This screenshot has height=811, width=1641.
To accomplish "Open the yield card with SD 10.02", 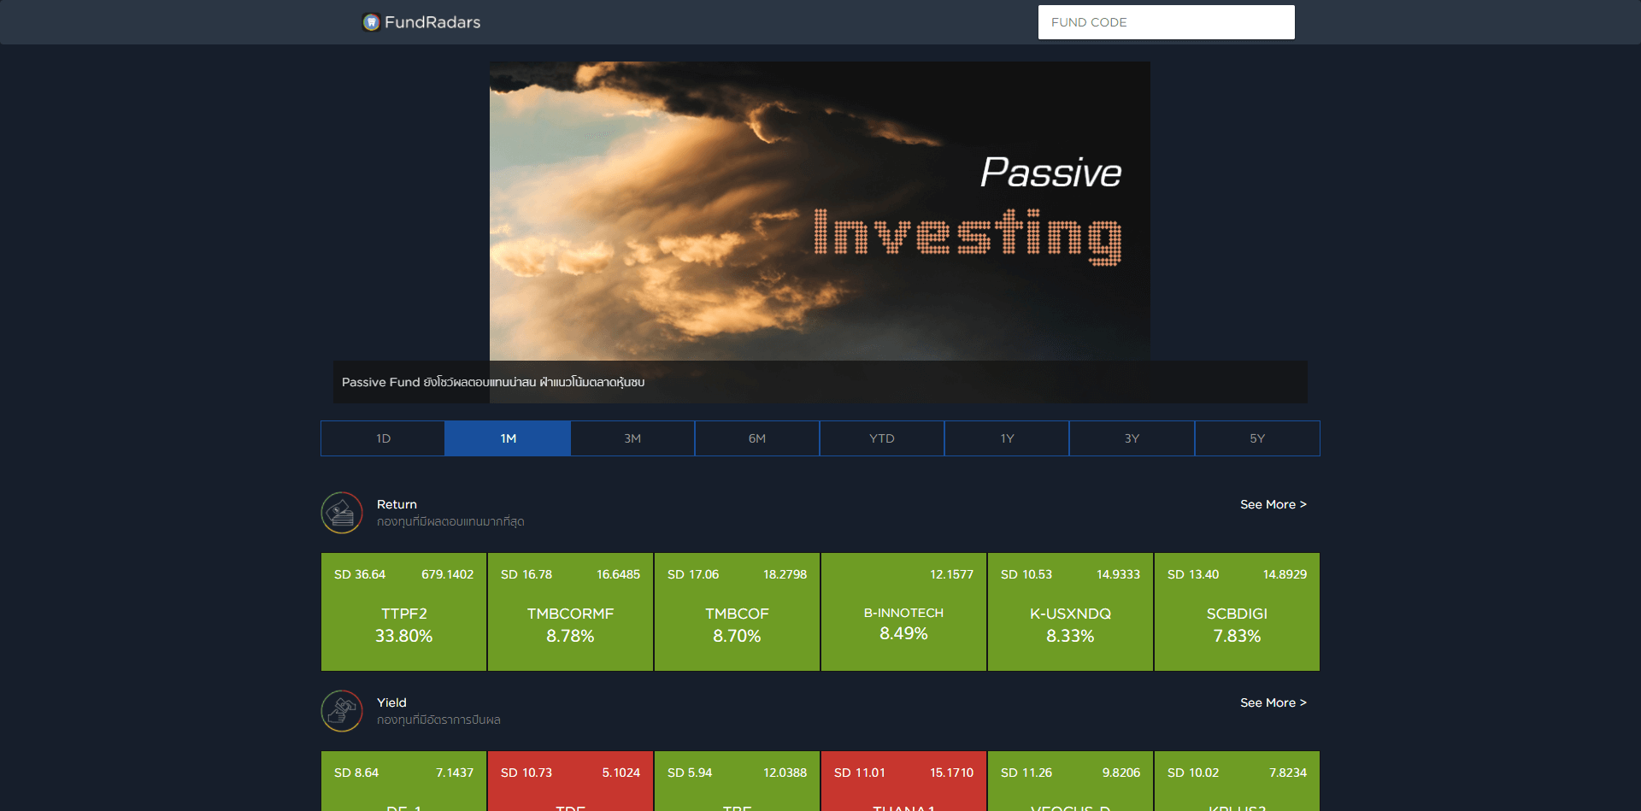I will [1237, 781].
